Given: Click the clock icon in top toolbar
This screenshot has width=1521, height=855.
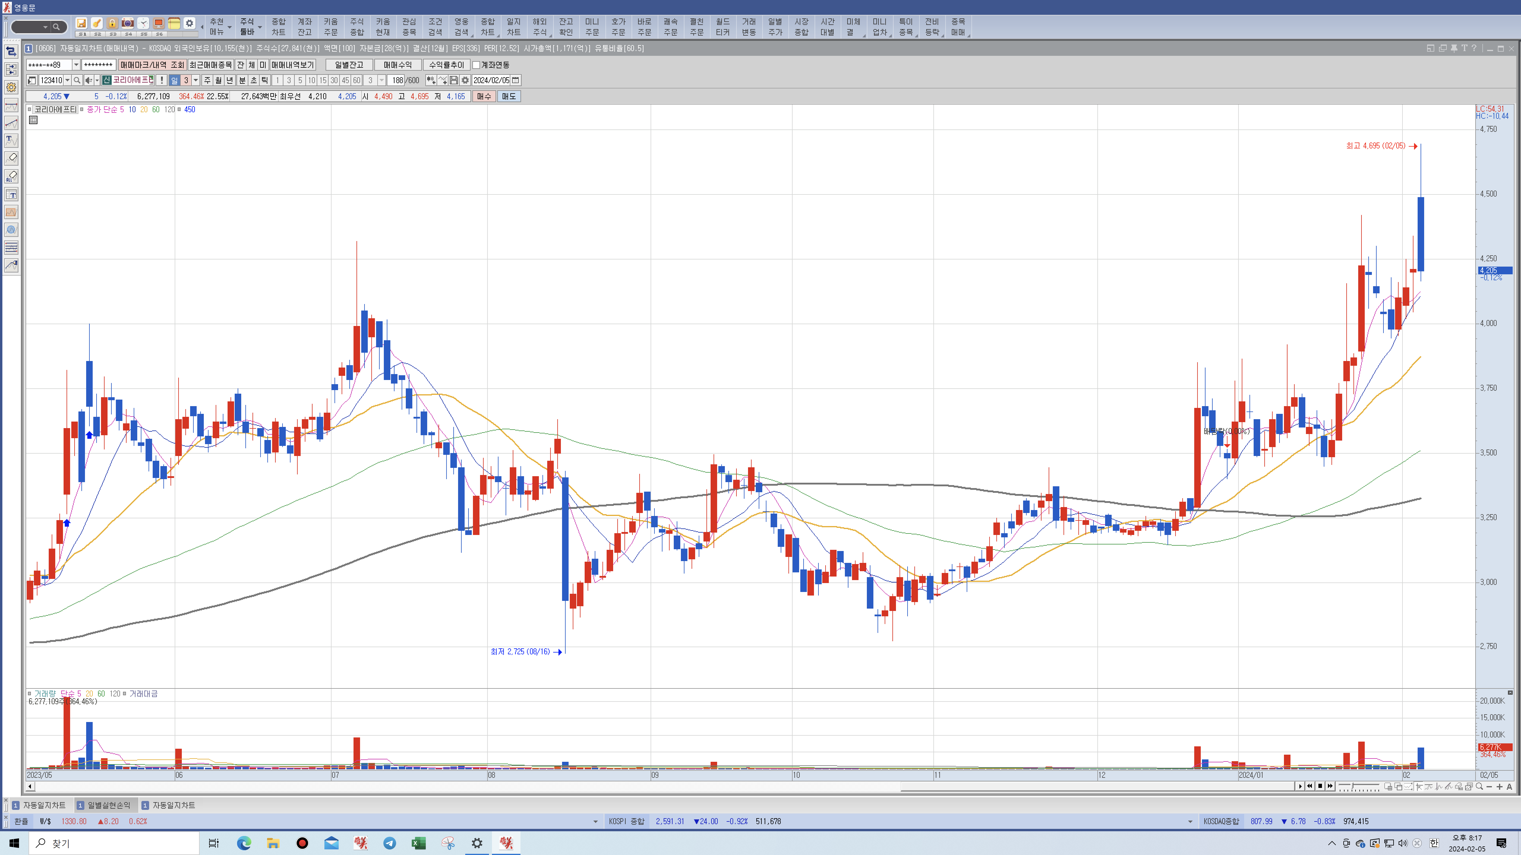Looking at the screenshot, I should 143,24.
